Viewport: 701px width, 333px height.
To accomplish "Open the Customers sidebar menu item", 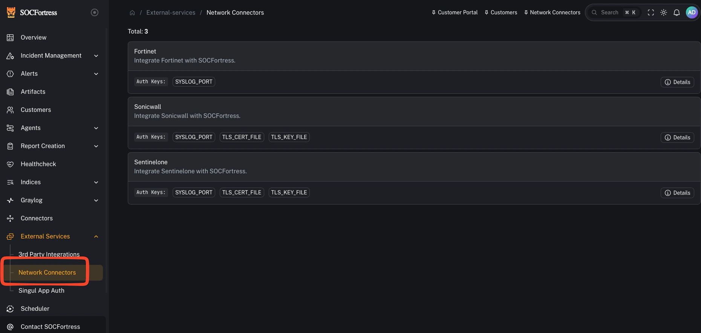I will 53,110.
